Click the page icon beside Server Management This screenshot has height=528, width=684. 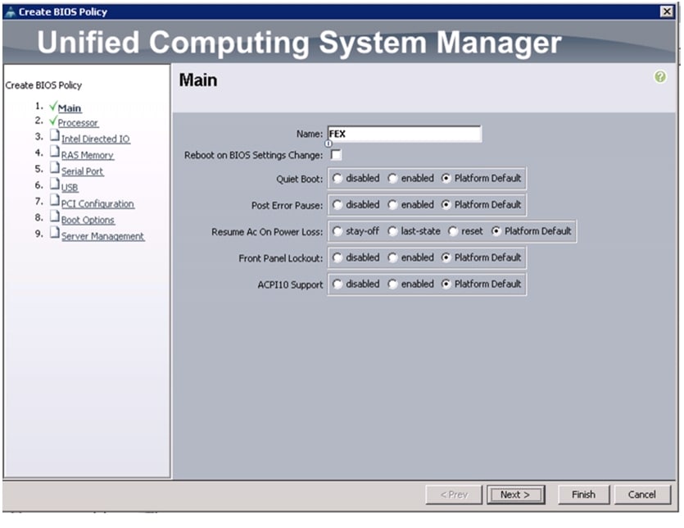(x=55, y=232)
